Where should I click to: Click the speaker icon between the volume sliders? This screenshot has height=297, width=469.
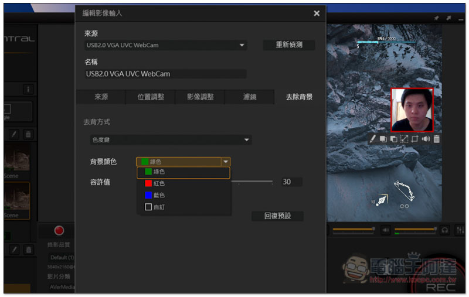pos(386,230)
